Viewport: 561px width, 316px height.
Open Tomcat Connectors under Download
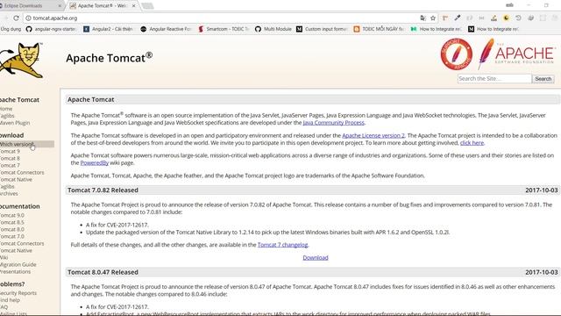point(22,172)
